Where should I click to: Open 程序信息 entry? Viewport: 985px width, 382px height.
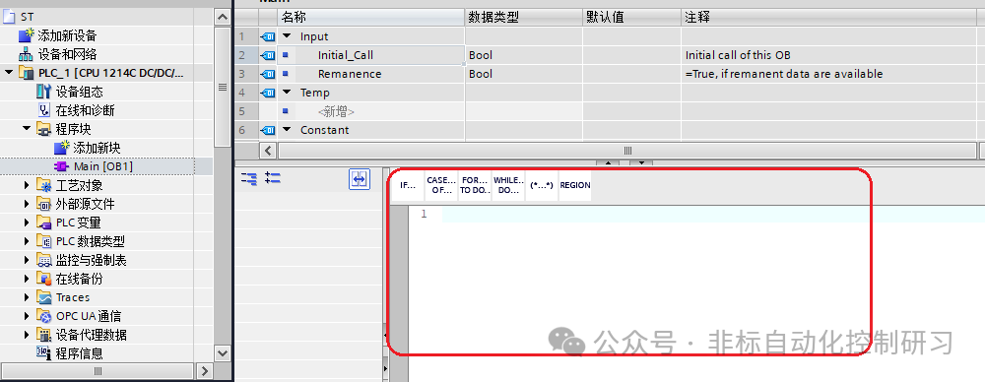tap(79, 353)
